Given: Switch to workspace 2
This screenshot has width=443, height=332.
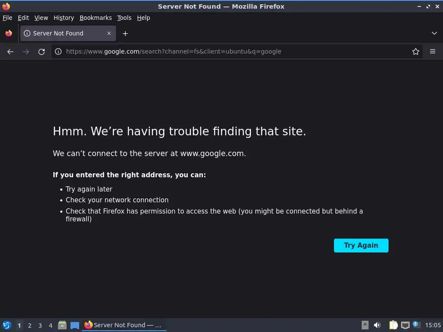Looking at the screenshot, I should pos(30,326).
